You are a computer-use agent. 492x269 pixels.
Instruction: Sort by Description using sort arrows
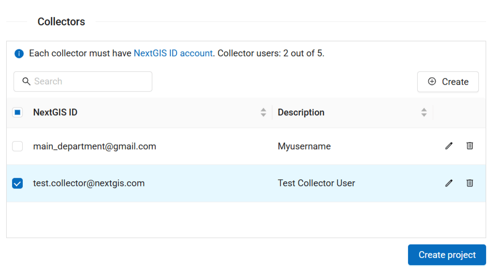pyautogui.click(x=424, y=112)
